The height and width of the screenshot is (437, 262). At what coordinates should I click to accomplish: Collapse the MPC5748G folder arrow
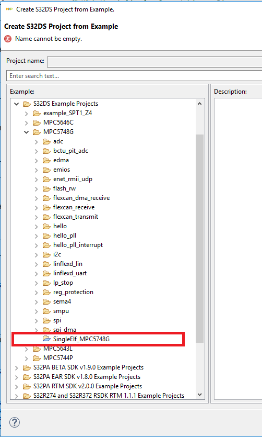tap(27, 132)
